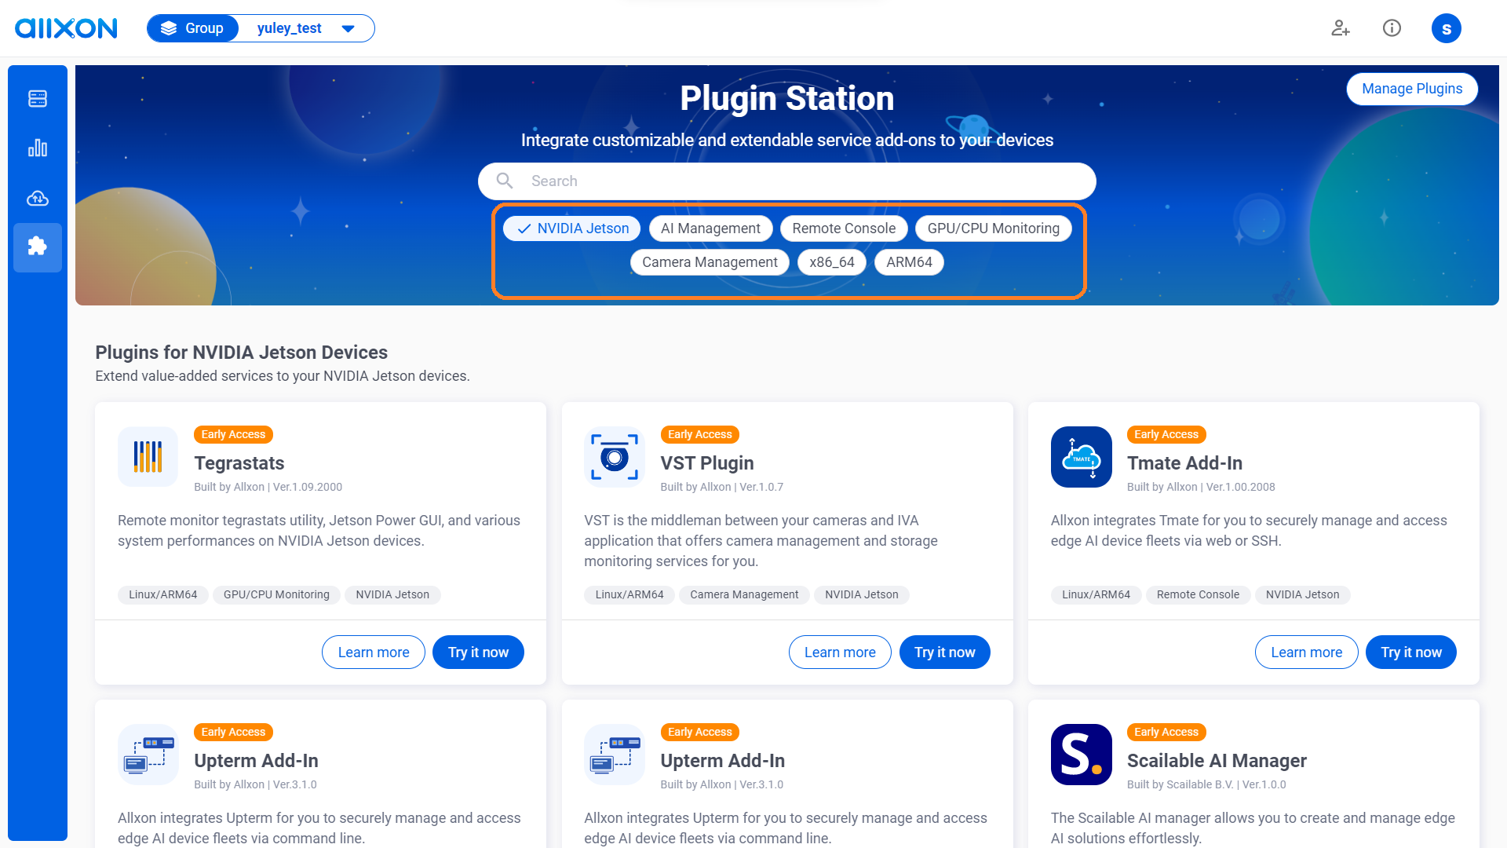This screenshot has width=1507, height=848.
Task: Click Learn more for Tegrastats
Action: (x=374, y=652)
